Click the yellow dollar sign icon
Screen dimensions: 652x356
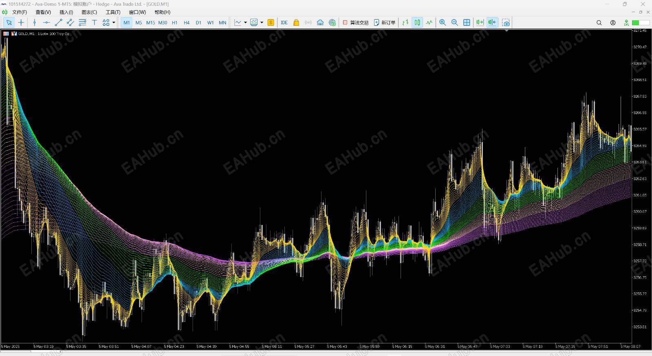click(x=271, y=23)
